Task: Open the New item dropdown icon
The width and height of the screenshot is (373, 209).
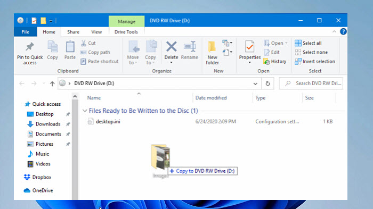Action: pos(227,43)
